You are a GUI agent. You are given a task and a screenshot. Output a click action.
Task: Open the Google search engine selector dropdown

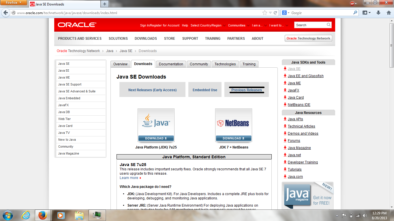[286, 13]
